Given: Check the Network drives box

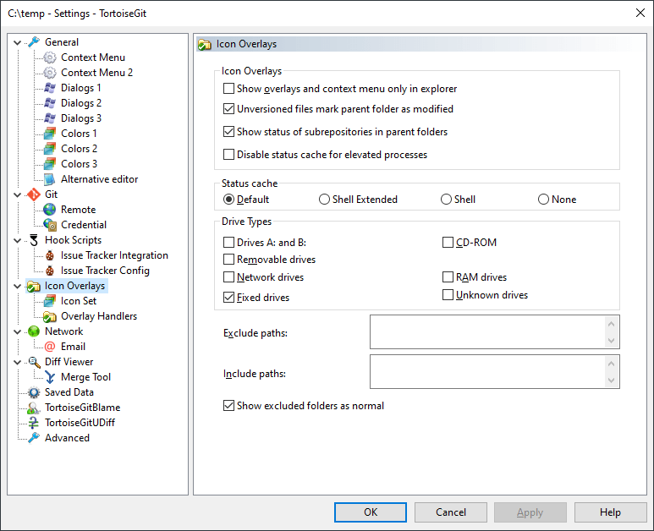Looking at the screenshot, I should point(228,276).
